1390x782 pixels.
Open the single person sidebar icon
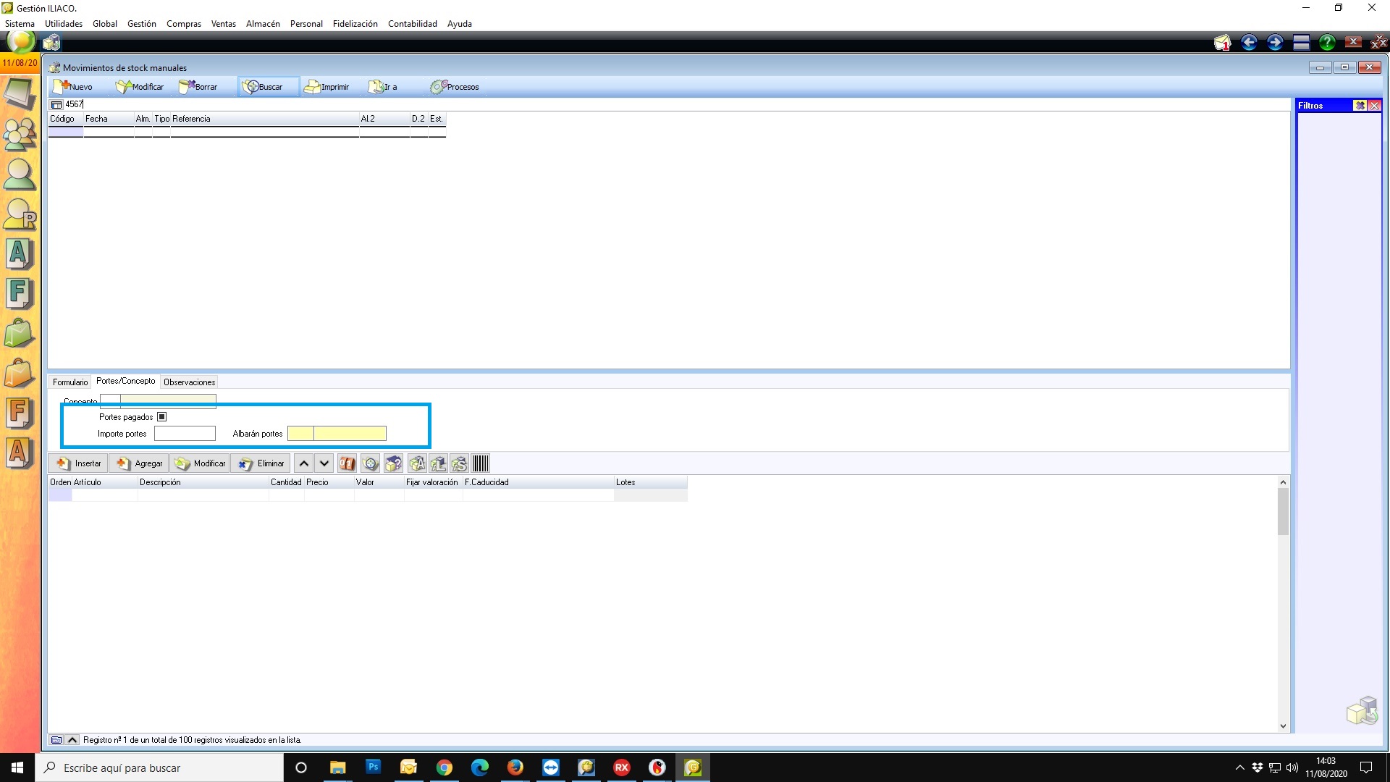20,175
